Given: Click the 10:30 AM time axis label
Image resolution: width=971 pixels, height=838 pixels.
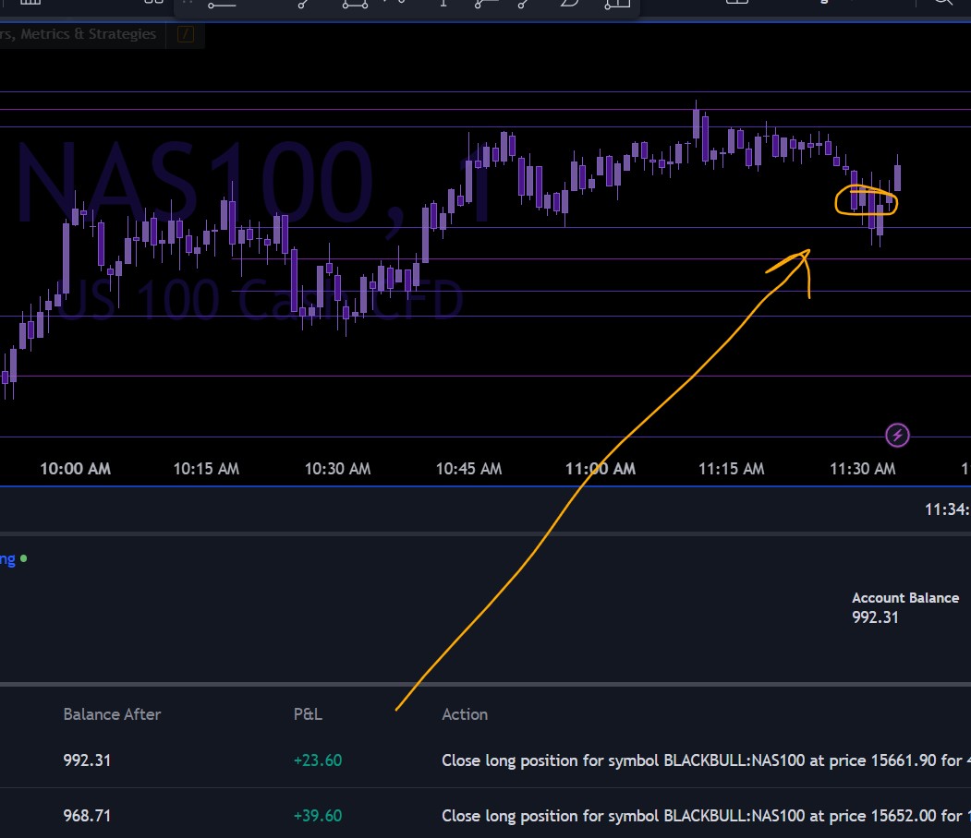Looking at the screenshot, I should (337, 469).
